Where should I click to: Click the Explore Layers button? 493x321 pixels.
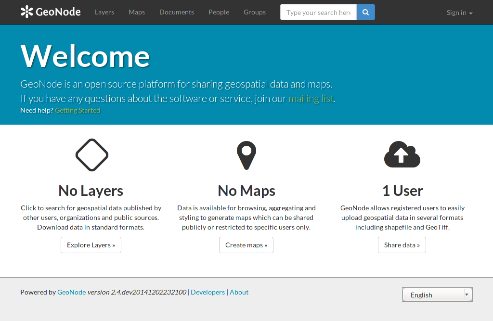91,245
